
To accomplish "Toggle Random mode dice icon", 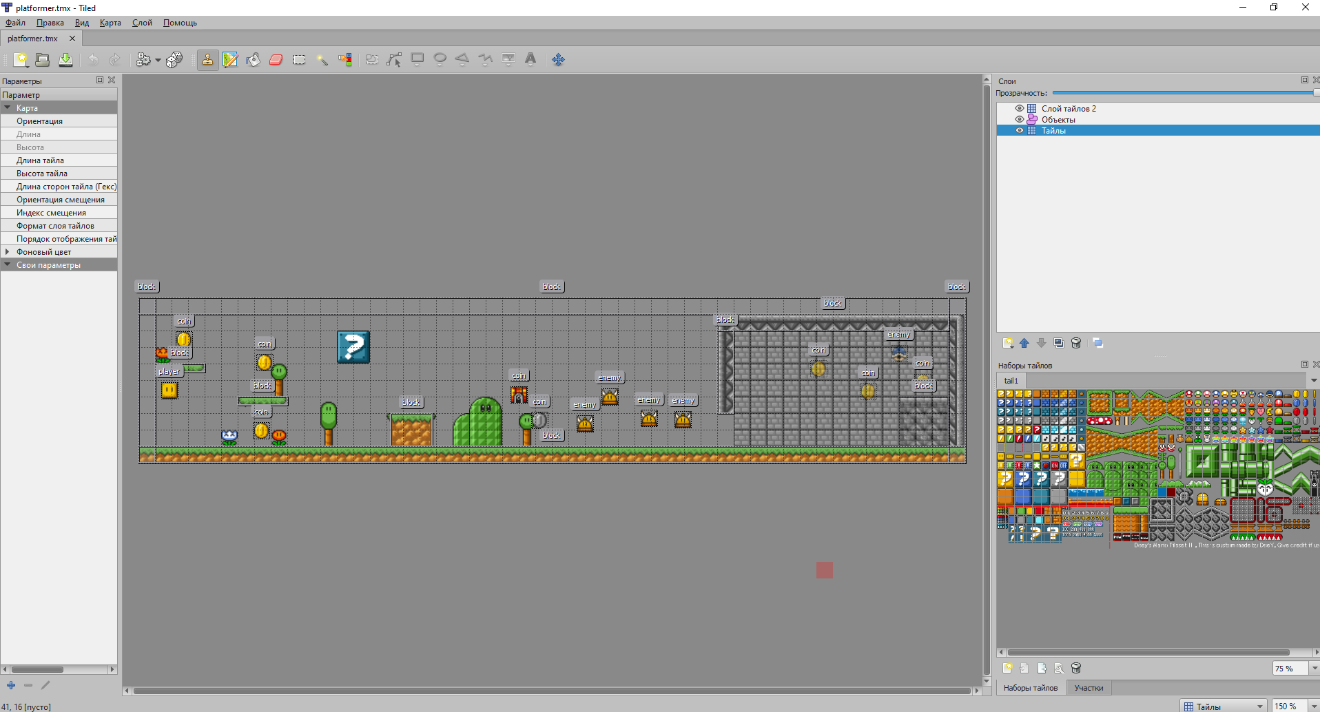I will click(x=175, y=60).
